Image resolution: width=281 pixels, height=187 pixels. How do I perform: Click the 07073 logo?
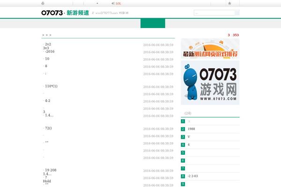[52, 13]
